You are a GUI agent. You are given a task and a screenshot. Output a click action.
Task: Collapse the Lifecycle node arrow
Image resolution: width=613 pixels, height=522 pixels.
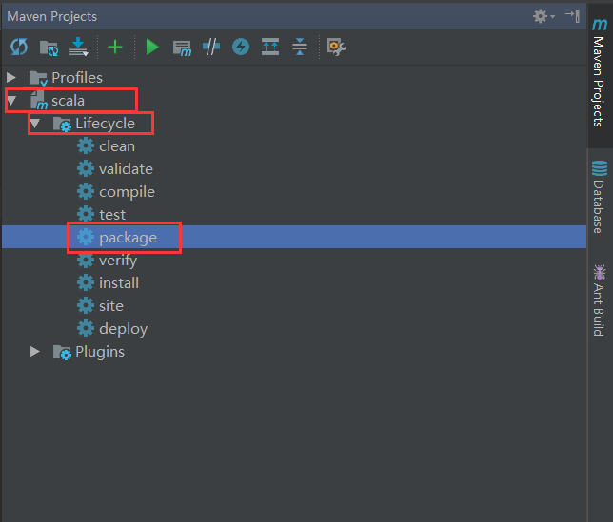[35, 124]
